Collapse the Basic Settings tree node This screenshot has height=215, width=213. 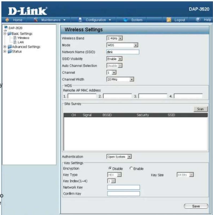[5, 34]
